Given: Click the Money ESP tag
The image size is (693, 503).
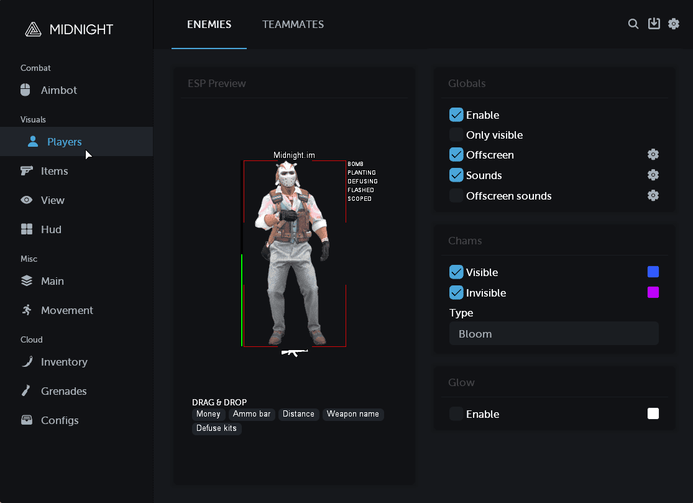Looking at the screenshot, I should click(x=208, y=414).
